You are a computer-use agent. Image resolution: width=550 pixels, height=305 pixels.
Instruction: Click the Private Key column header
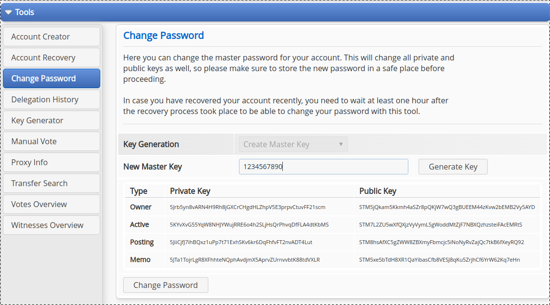coord(190,191)
